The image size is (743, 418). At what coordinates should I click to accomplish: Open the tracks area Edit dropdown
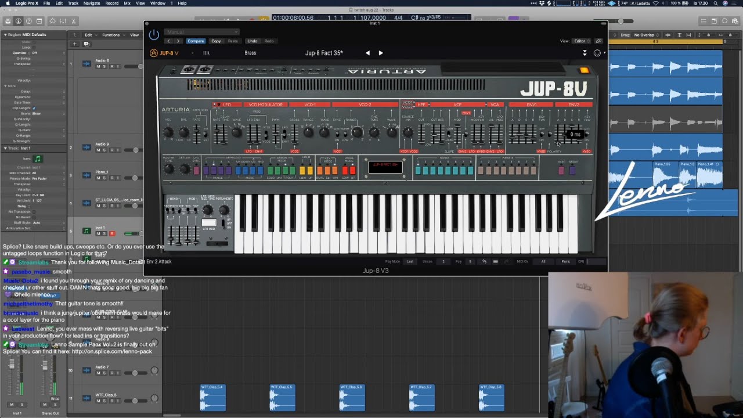click(x=90, y=35)
